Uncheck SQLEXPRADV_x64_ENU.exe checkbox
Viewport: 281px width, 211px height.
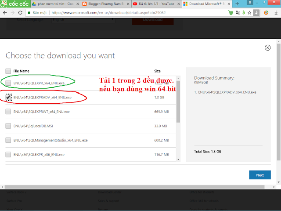8,97
